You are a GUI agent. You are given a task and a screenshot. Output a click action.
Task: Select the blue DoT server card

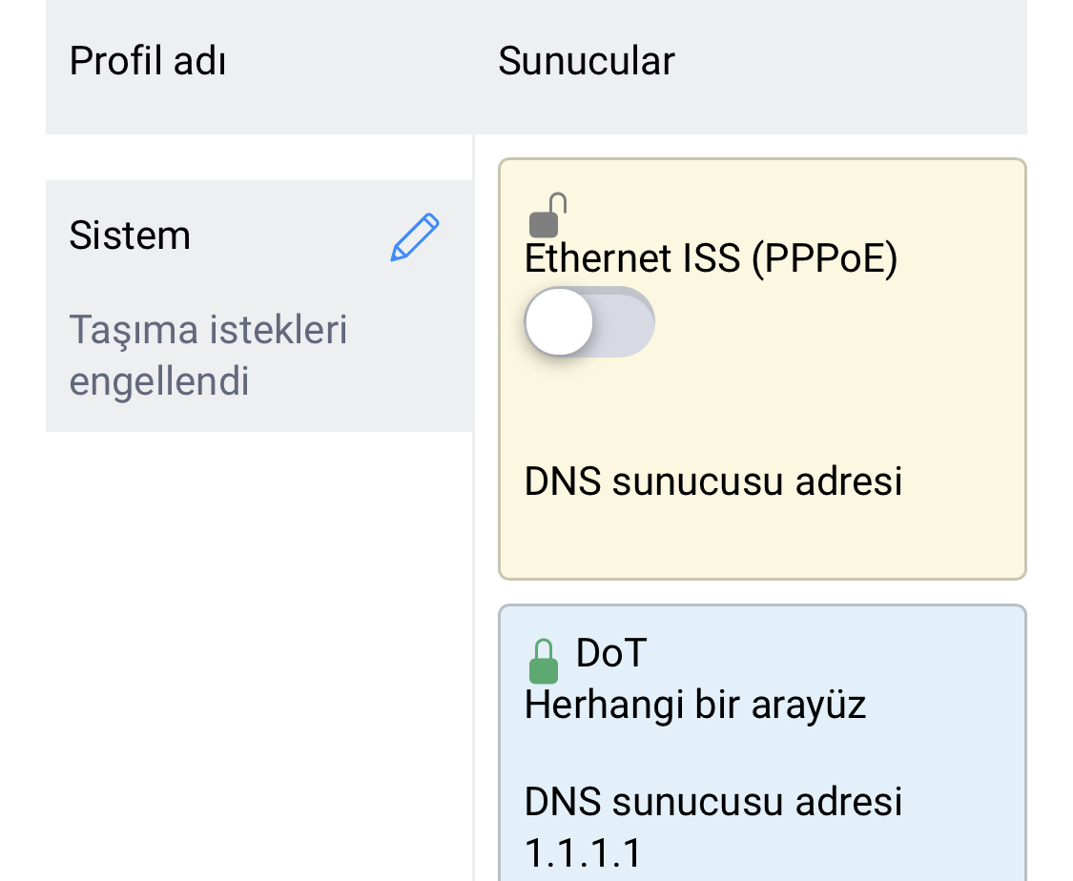tap(762, 743)
